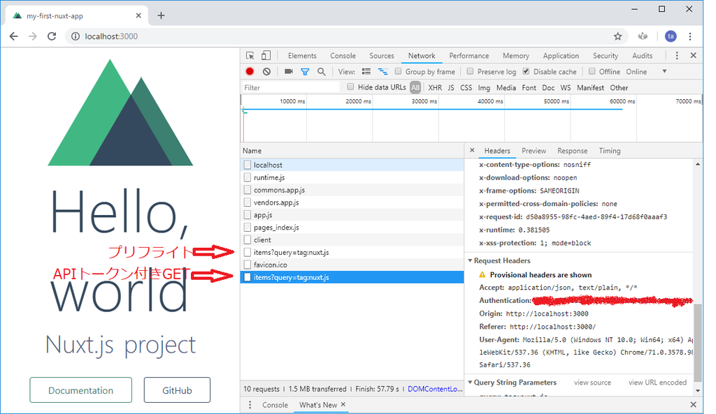Viewport: 716px width, 414px height.
Task: Collapse the Request Headers section
Action: [470, 261]
